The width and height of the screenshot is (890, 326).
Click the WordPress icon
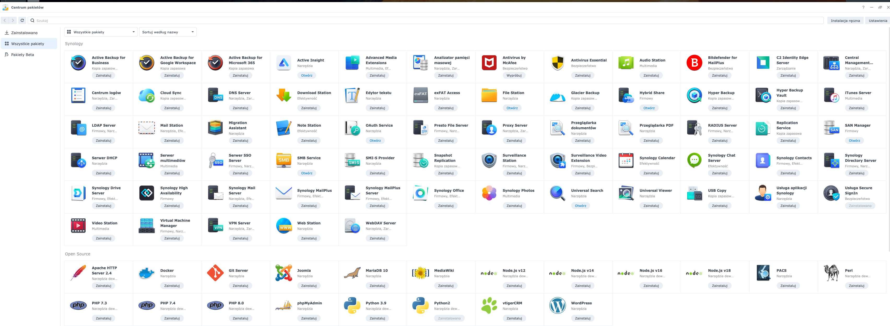(558, 306)
